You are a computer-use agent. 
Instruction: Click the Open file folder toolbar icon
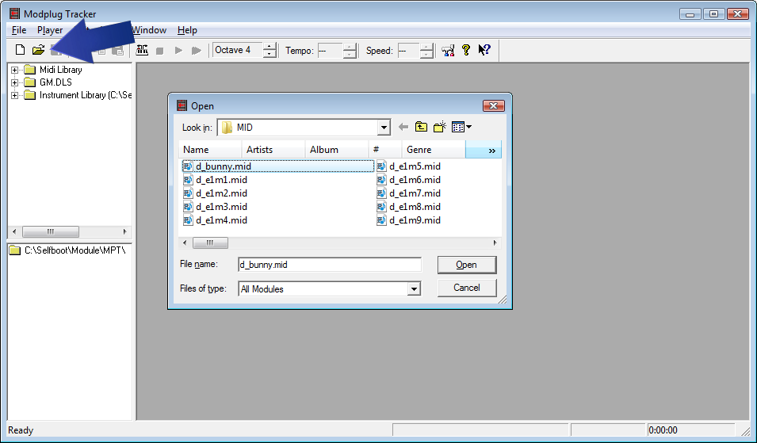pos(39,50)
